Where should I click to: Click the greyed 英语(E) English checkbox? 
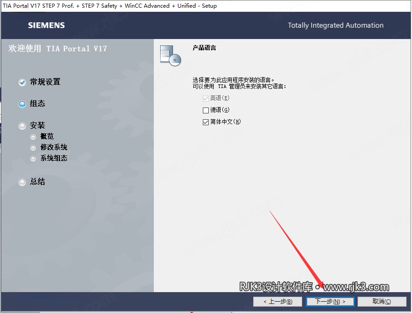tap(206, 98)
